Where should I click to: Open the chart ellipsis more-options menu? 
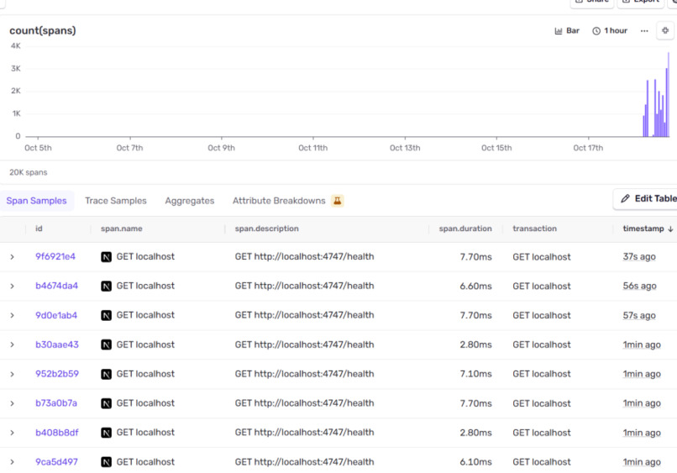tap(644, 31)
